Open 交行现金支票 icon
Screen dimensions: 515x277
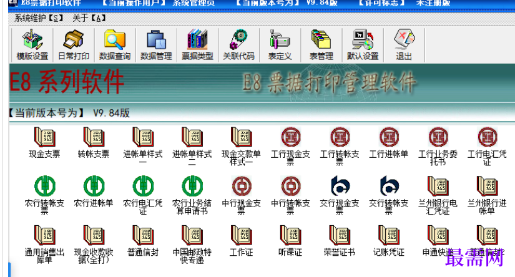[x=340, y=186]
